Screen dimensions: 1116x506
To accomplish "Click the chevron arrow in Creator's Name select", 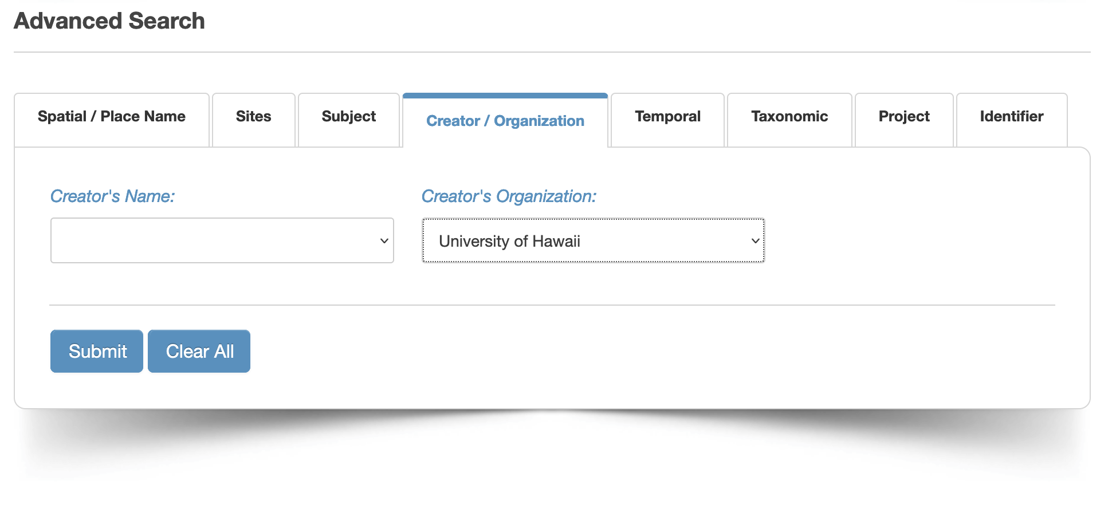I will point(384,241).
